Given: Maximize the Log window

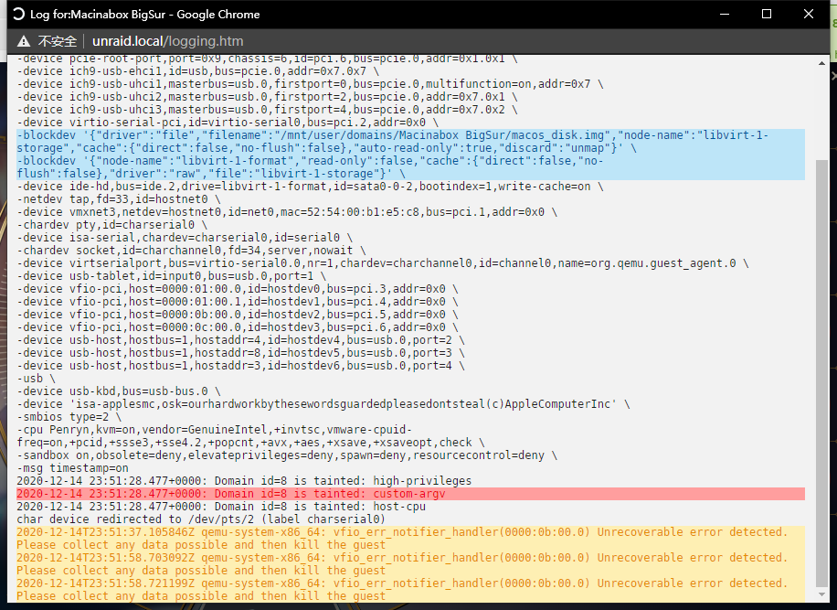Looking at the screenshot, I should pyautogui.click(x=767, y=15).
